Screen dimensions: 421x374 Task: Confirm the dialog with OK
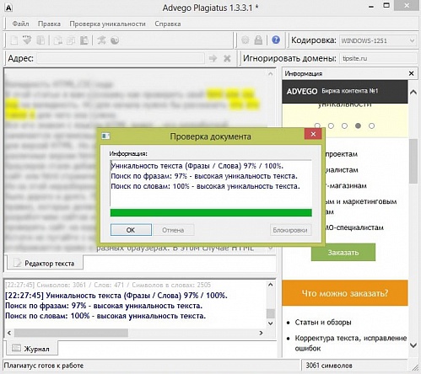pyautogui.click(x=131, y=230)
